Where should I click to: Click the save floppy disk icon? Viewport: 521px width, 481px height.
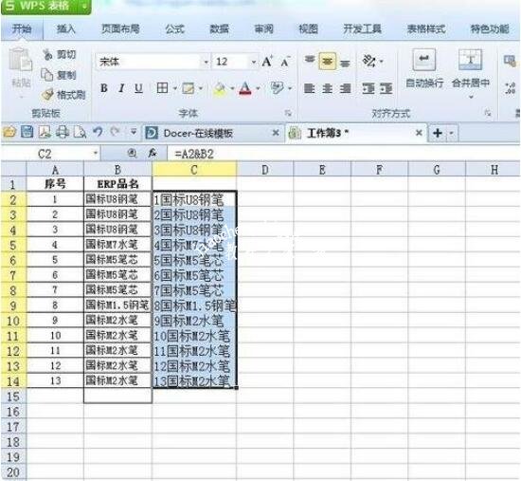tap(27, 133)
